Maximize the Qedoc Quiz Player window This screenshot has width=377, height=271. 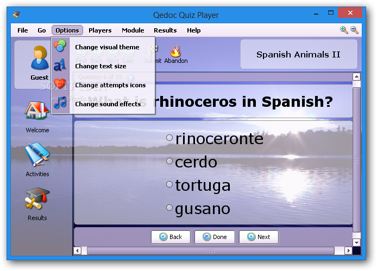click(x=331, y=12)
